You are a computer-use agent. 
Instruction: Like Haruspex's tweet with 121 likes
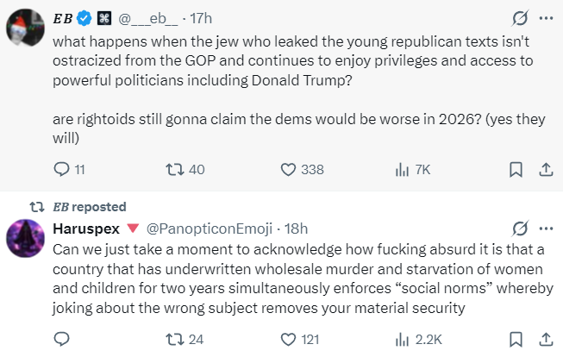tap(286, 339)
